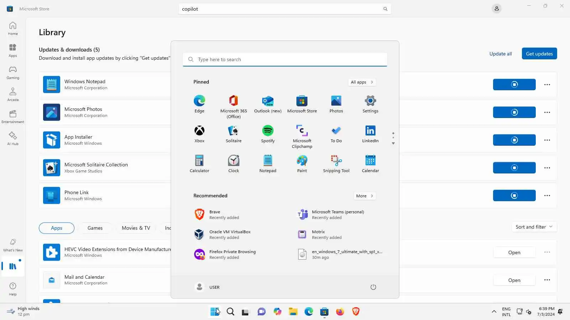This screenshot has width=570, height=320.
Task: Click the Start menu search box
Action: pos(285,59)
